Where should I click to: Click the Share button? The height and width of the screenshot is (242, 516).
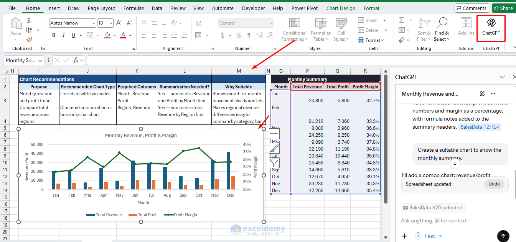click(504, 8)
